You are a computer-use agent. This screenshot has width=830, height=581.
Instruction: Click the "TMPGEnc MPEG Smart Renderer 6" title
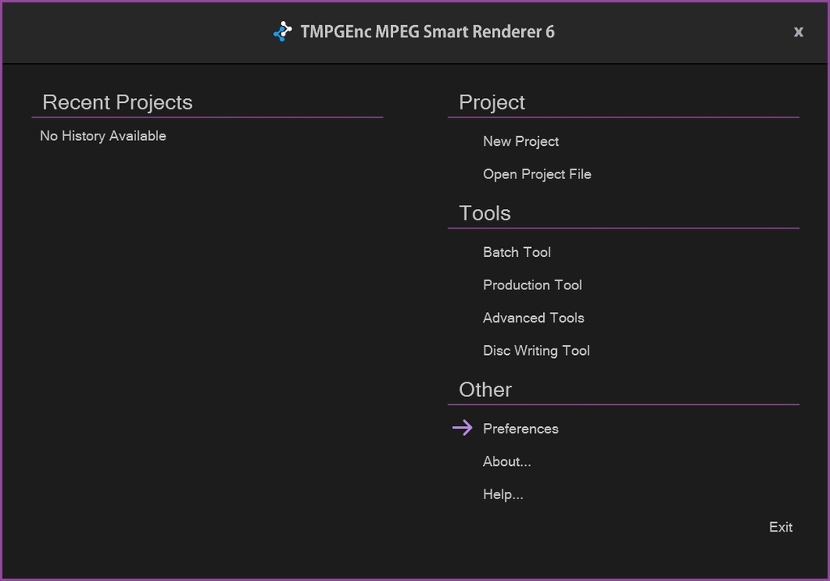[x=427, y=32]
